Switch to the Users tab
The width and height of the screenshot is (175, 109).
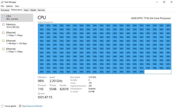click(x=26, y=10)
